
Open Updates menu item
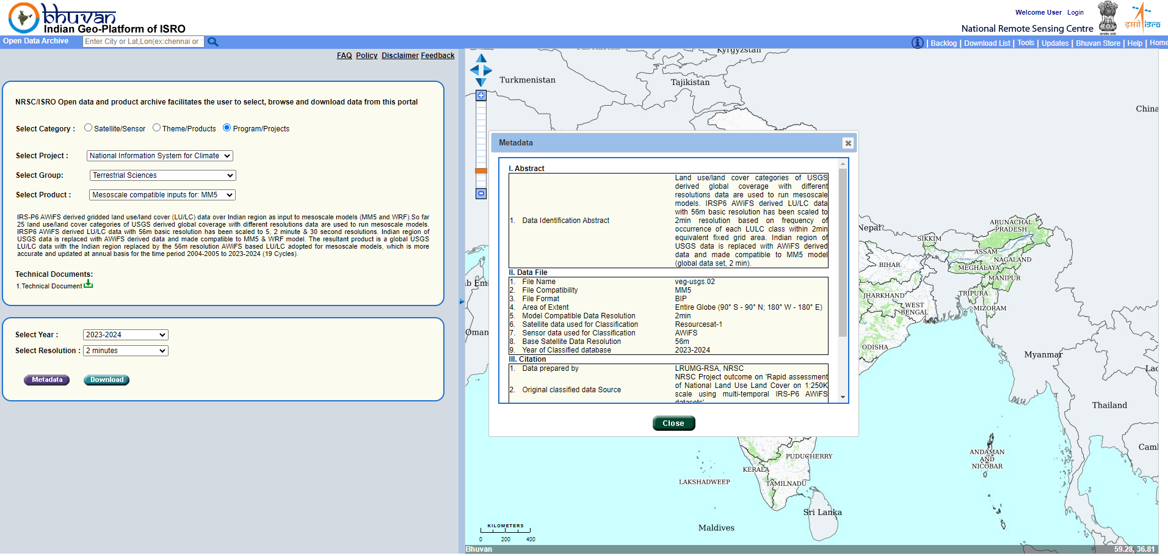point(1055,43)
